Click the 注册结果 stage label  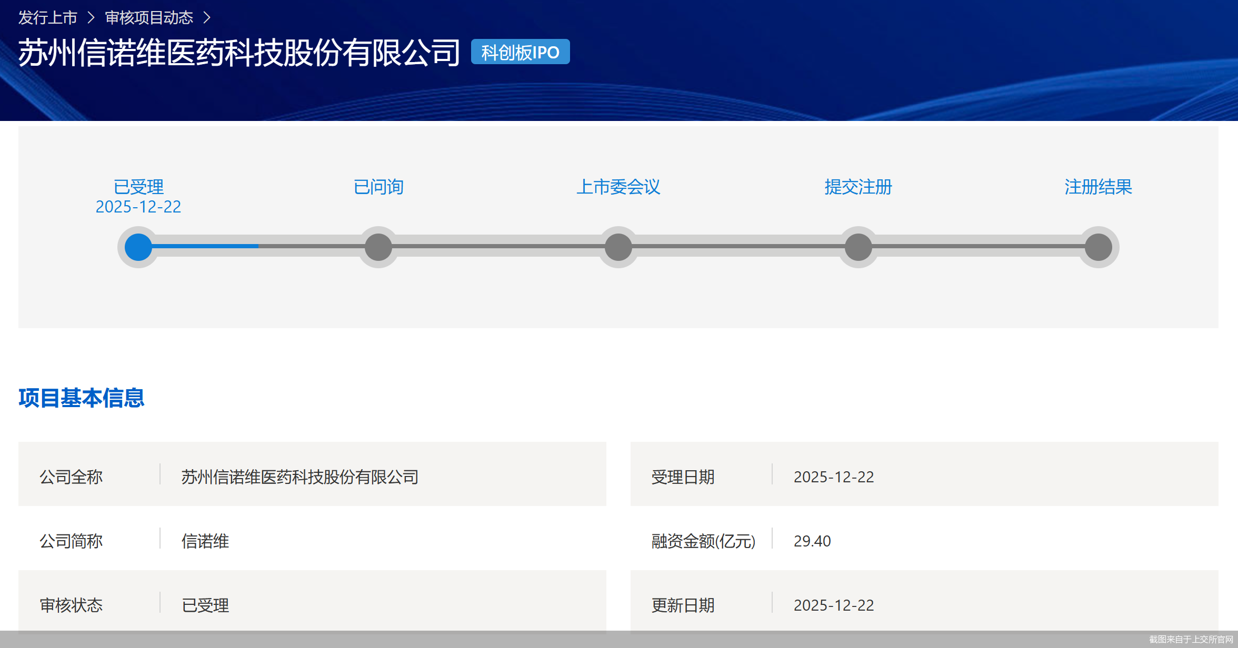1098,187
